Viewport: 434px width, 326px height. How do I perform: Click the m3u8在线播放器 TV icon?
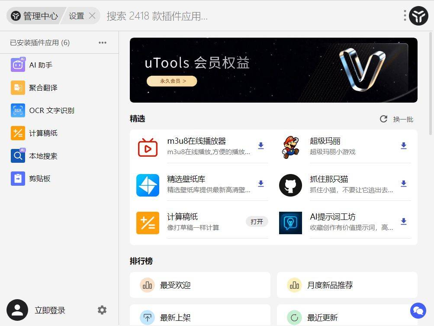pyautogui.click(x=148, y=147)
